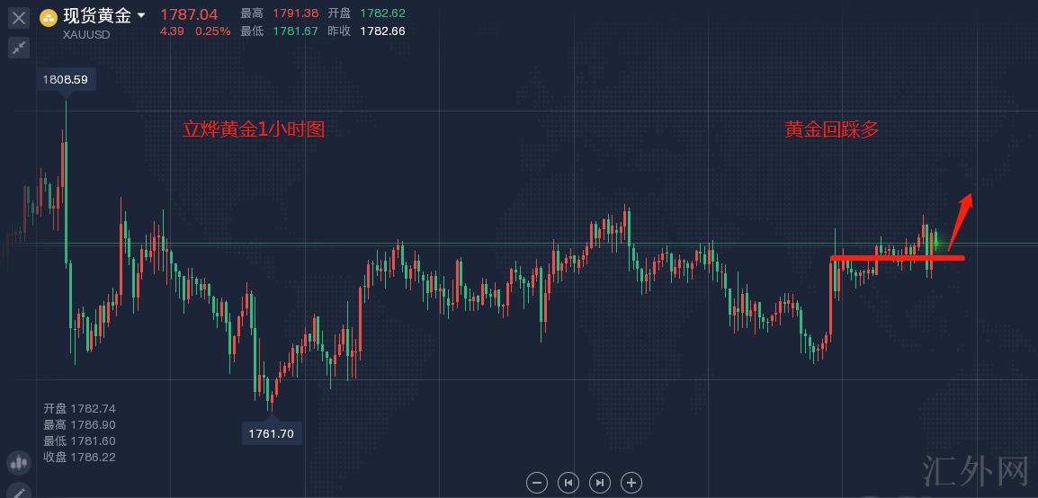Open the 现货黄金 instrument dropdown arrow
The width and height of the screenshot is (1038, 498).
(140, 16)
